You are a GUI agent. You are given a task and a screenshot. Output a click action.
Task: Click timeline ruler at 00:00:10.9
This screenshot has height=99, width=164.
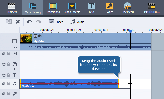click(x=74, y=30)
